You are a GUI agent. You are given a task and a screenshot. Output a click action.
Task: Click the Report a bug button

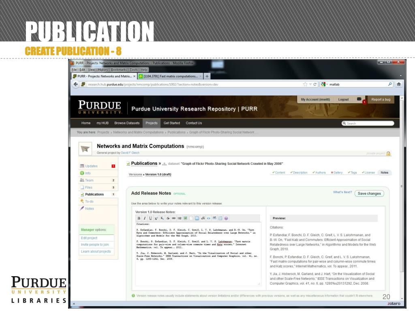[381, 100]
